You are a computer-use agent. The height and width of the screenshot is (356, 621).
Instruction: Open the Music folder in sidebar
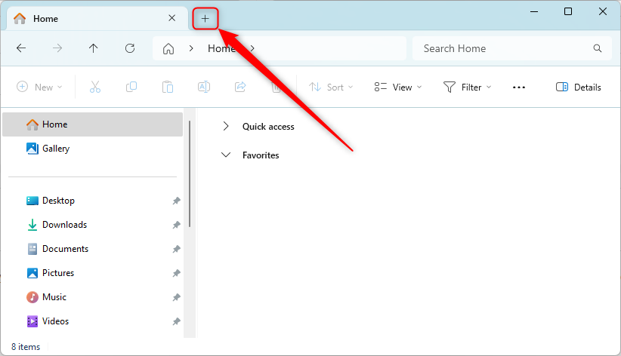46,297
